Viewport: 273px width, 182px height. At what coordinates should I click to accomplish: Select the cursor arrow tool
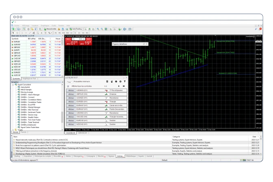13,33
